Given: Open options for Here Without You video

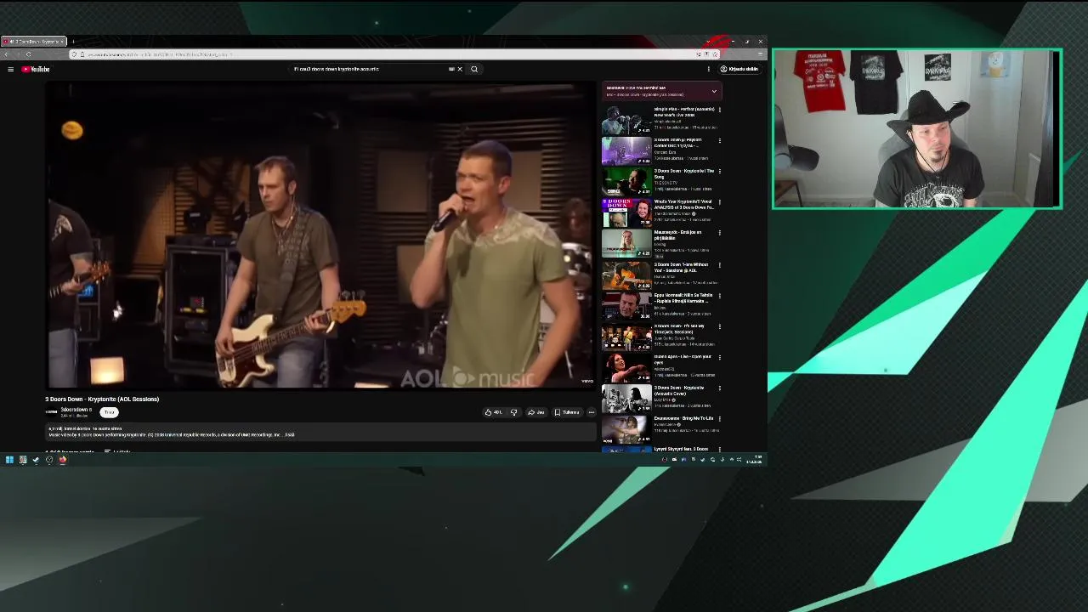Looking at the screenshot, I should coord(719,264).
